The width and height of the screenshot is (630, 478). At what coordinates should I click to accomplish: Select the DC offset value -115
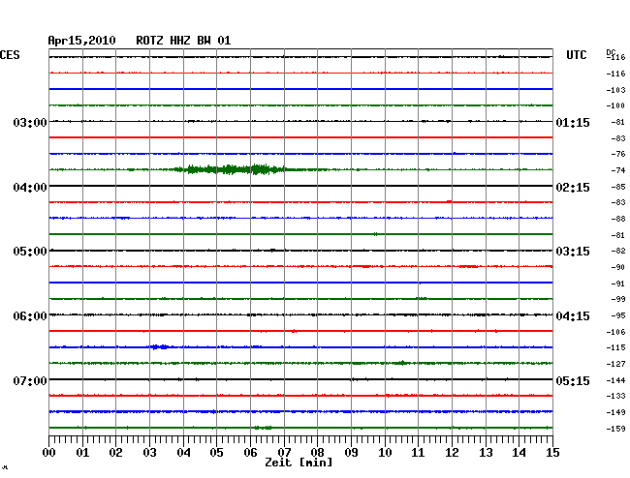[615, 347]
